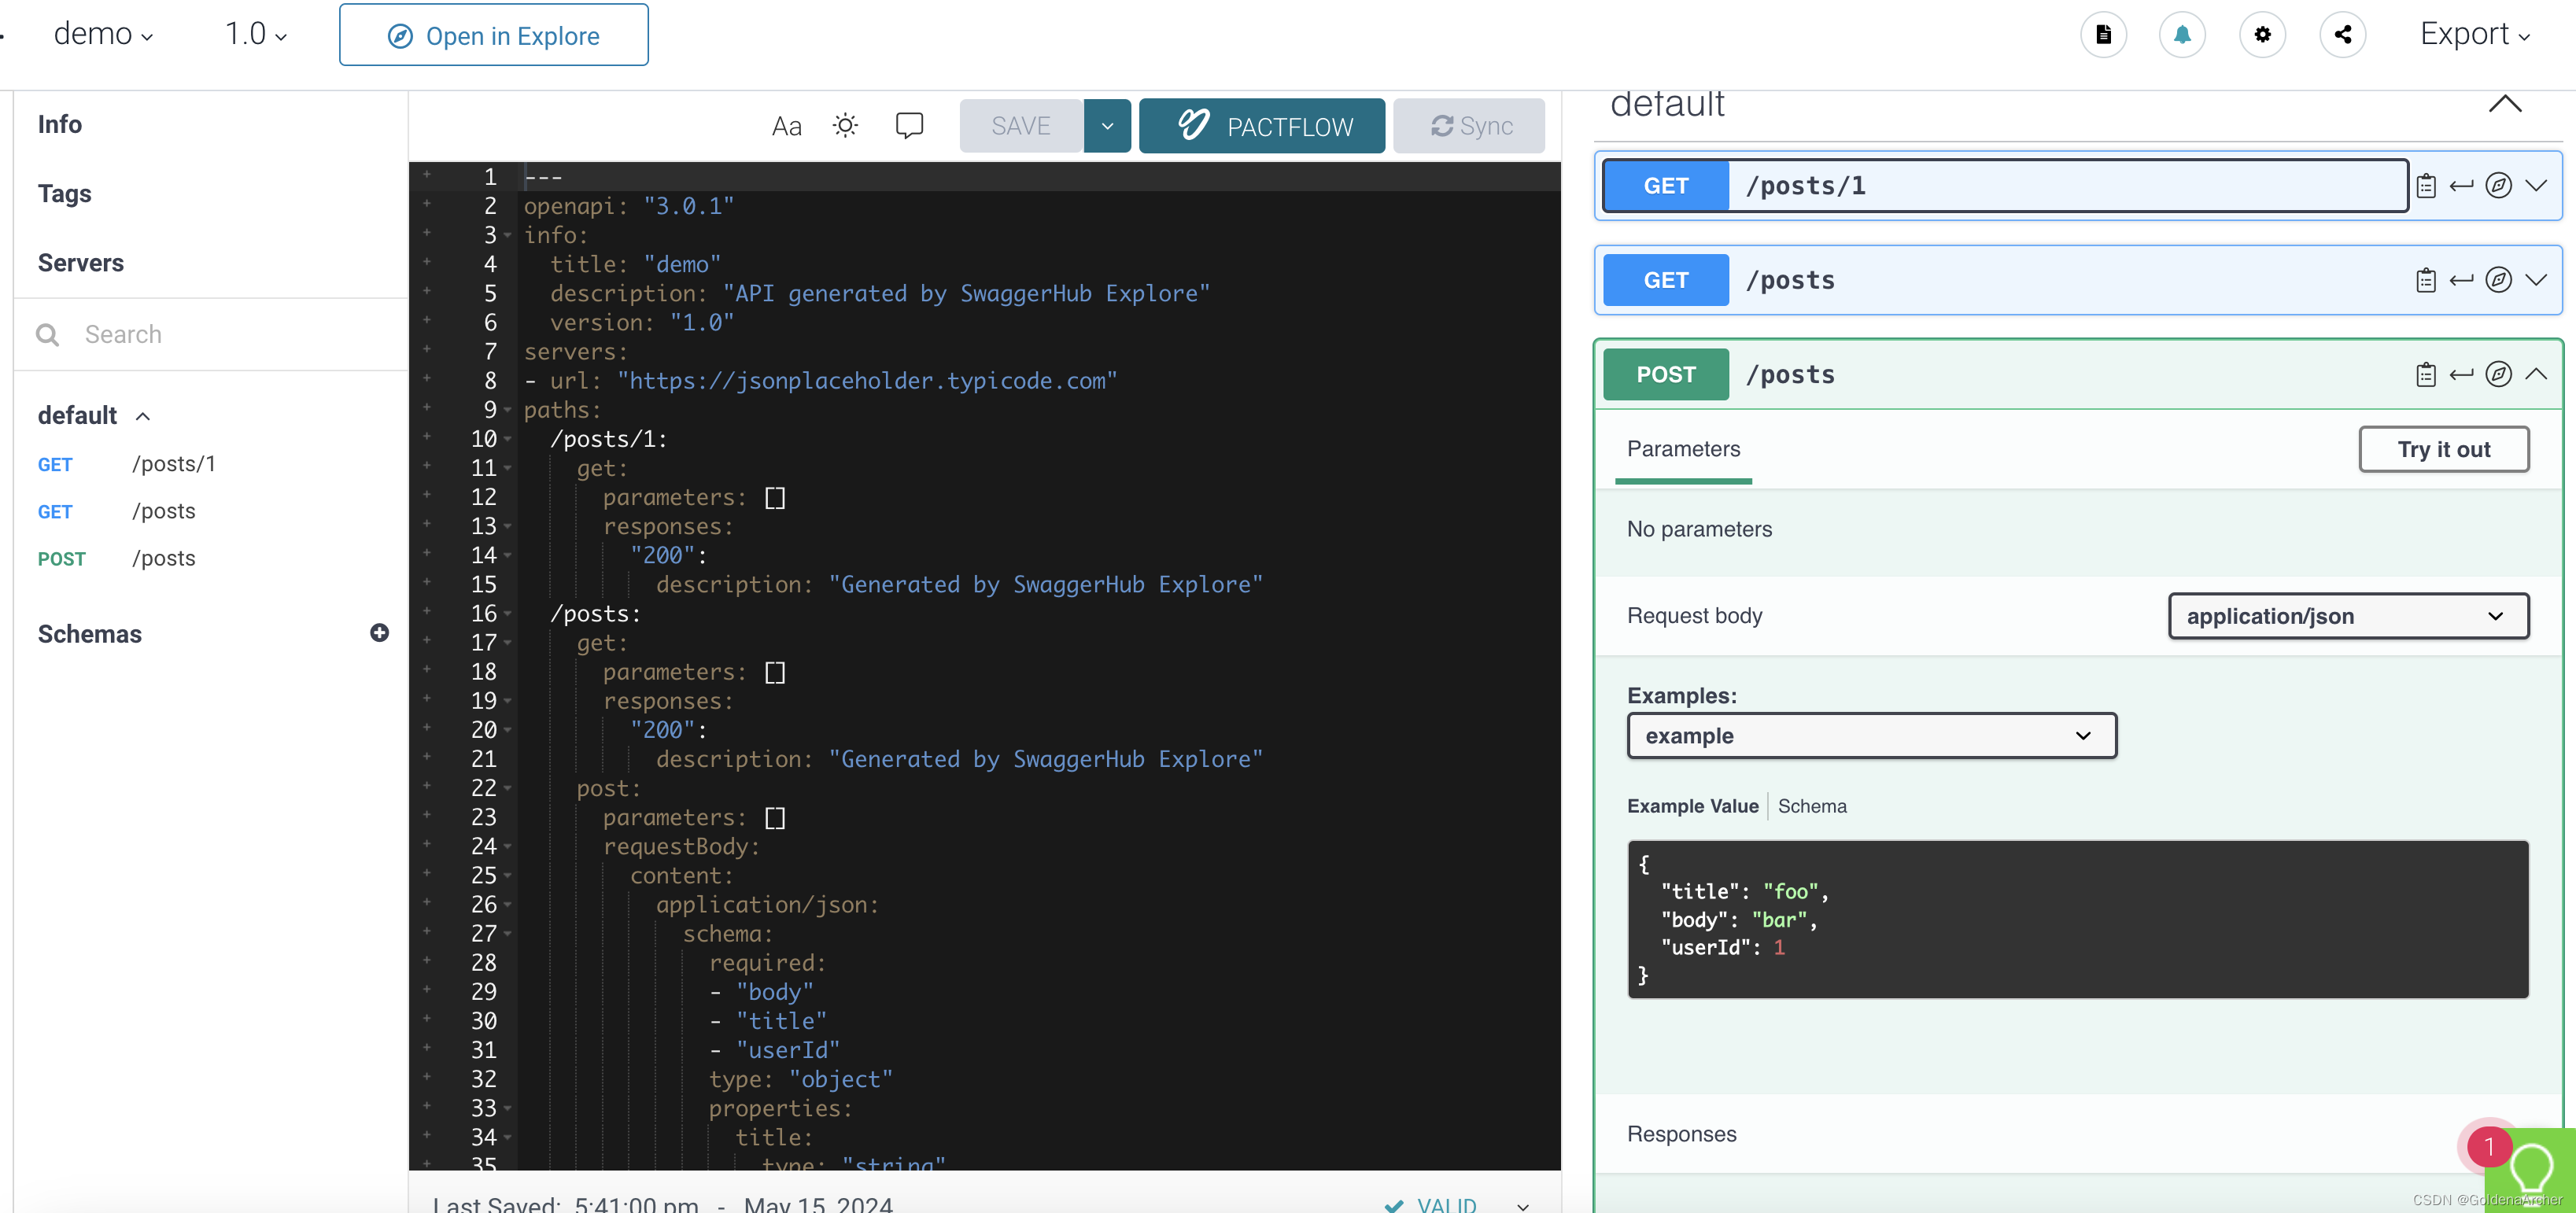Open settings gear icon
Viewport: 2576px width, 1213px height.
pos(2262,35)
